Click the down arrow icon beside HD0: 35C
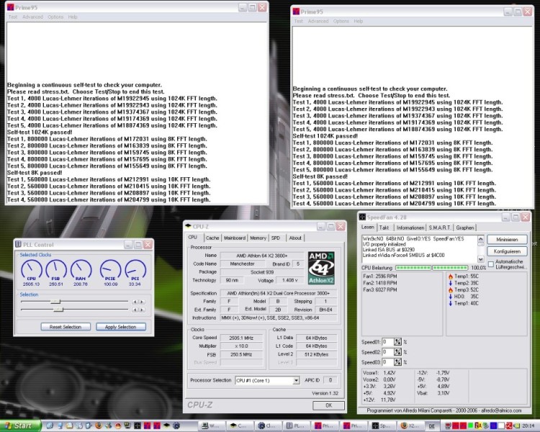540x432 pixels. [x=451, y=297]
